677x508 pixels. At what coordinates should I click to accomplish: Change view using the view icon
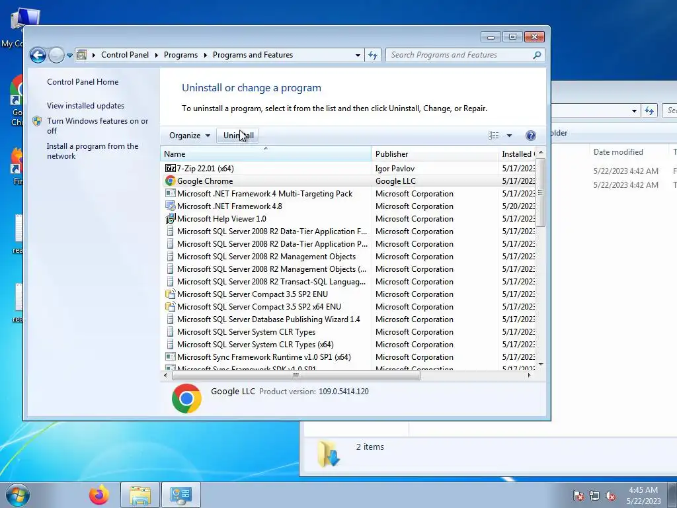tap(493, 136)
